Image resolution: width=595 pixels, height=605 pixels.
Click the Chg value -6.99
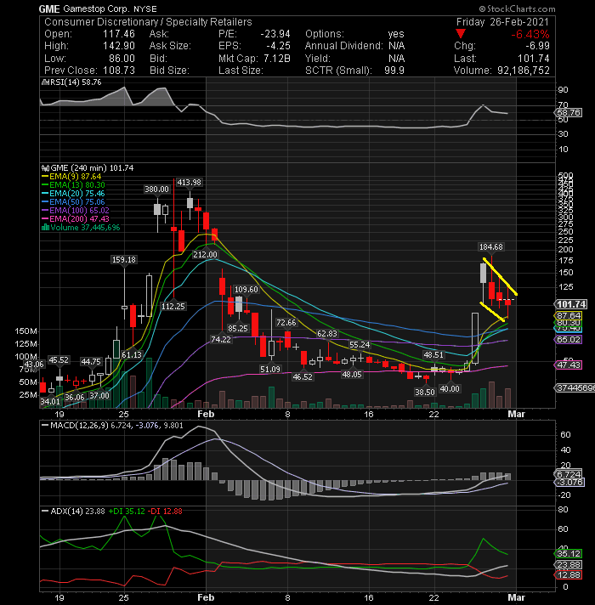click(x=537, y=46)
